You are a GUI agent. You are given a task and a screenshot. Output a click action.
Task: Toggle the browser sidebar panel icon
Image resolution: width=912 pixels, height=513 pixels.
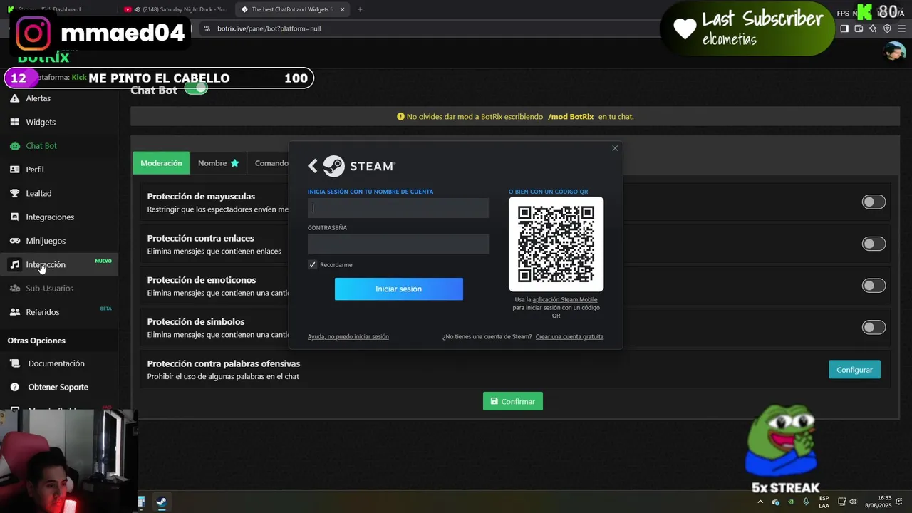(844, 28)
